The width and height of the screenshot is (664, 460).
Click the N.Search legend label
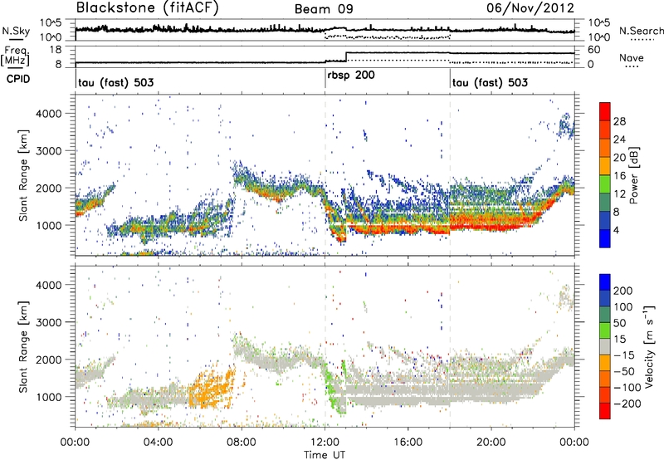pyautogui.click(x=641, y=31)
